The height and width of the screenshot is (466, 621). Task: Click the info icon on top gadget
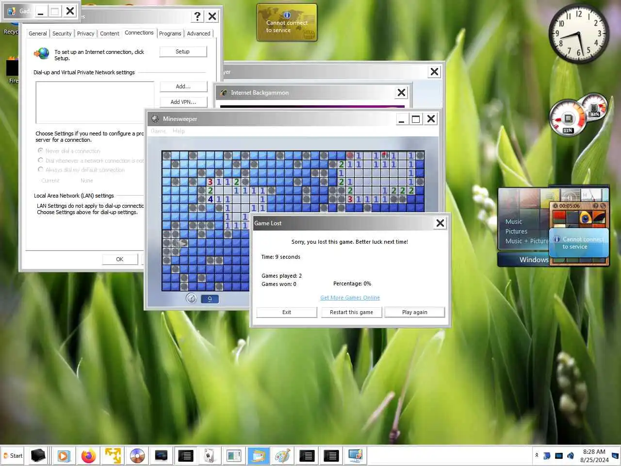(x=287, y=15)
